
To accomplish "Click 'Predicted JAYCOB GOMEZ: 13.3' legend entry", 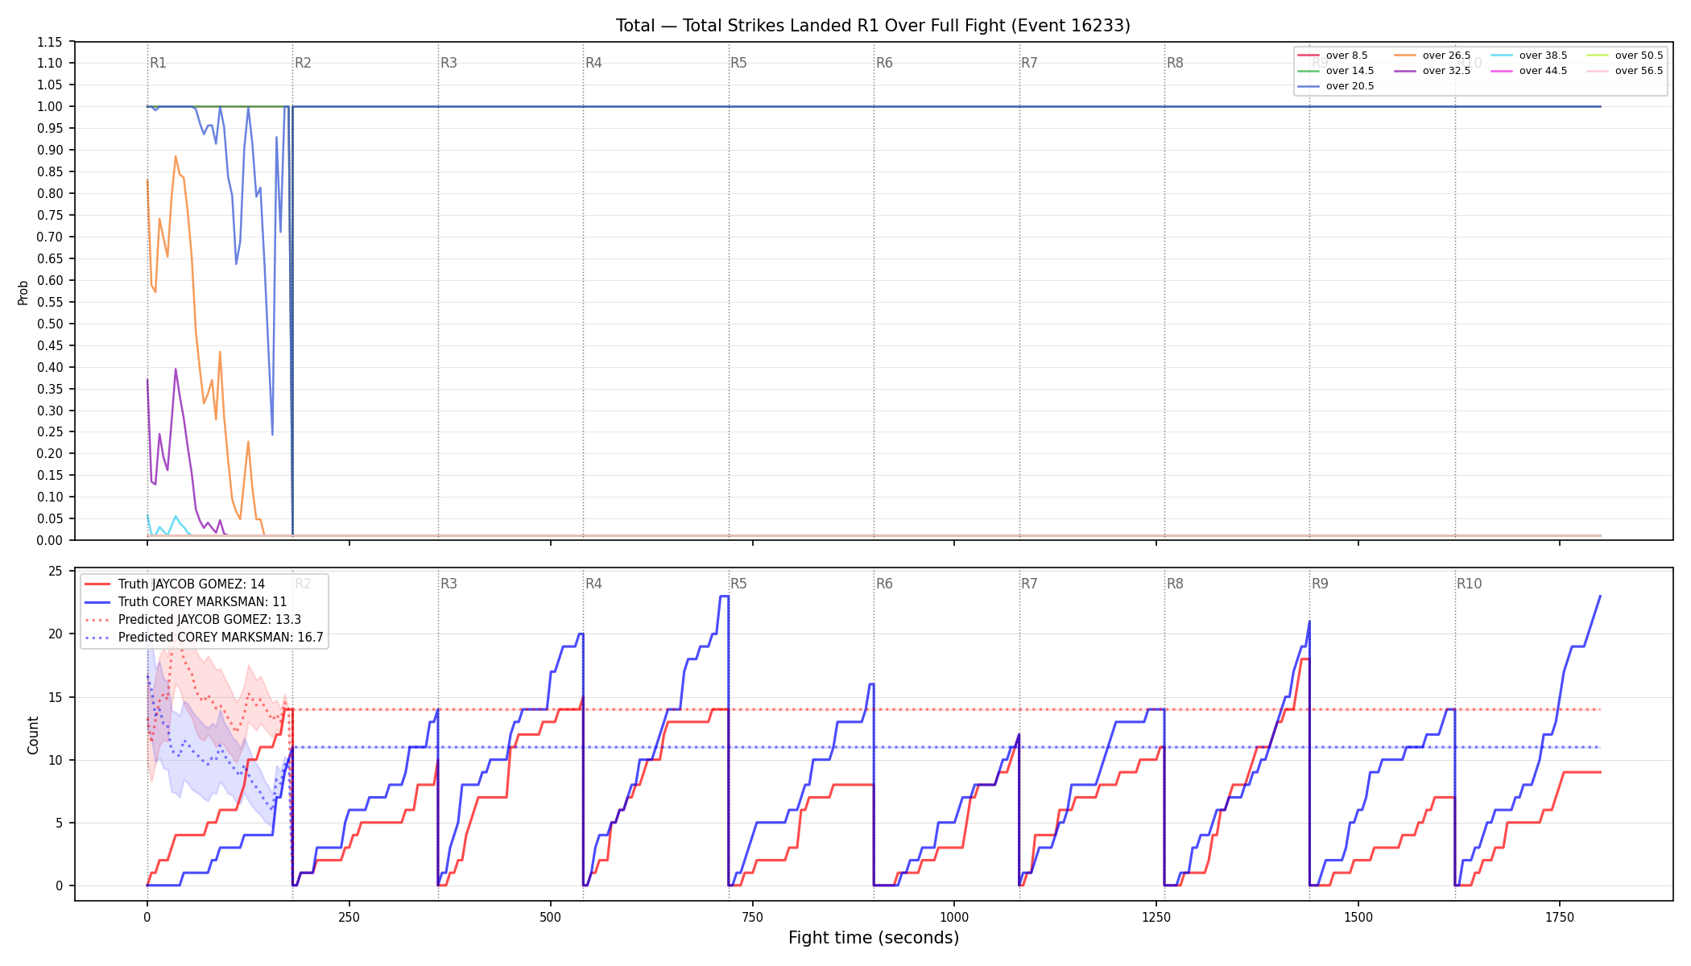I will (x=193, y=620).
